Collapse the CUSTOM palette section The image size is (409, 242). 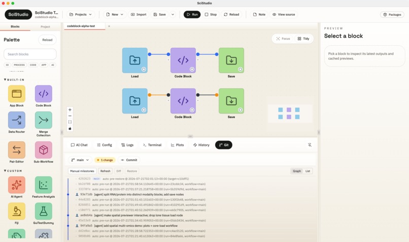point(13,171)
